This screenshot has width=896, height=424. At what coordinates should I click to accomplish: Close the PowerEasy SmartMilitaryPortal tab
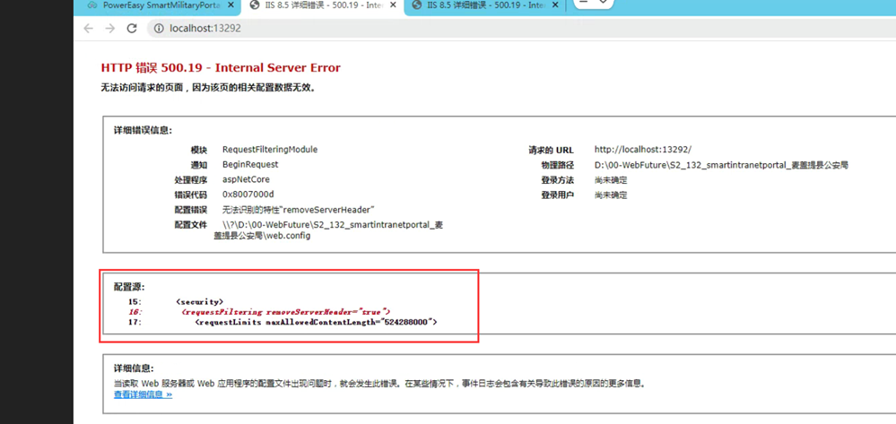coord(231,5)
